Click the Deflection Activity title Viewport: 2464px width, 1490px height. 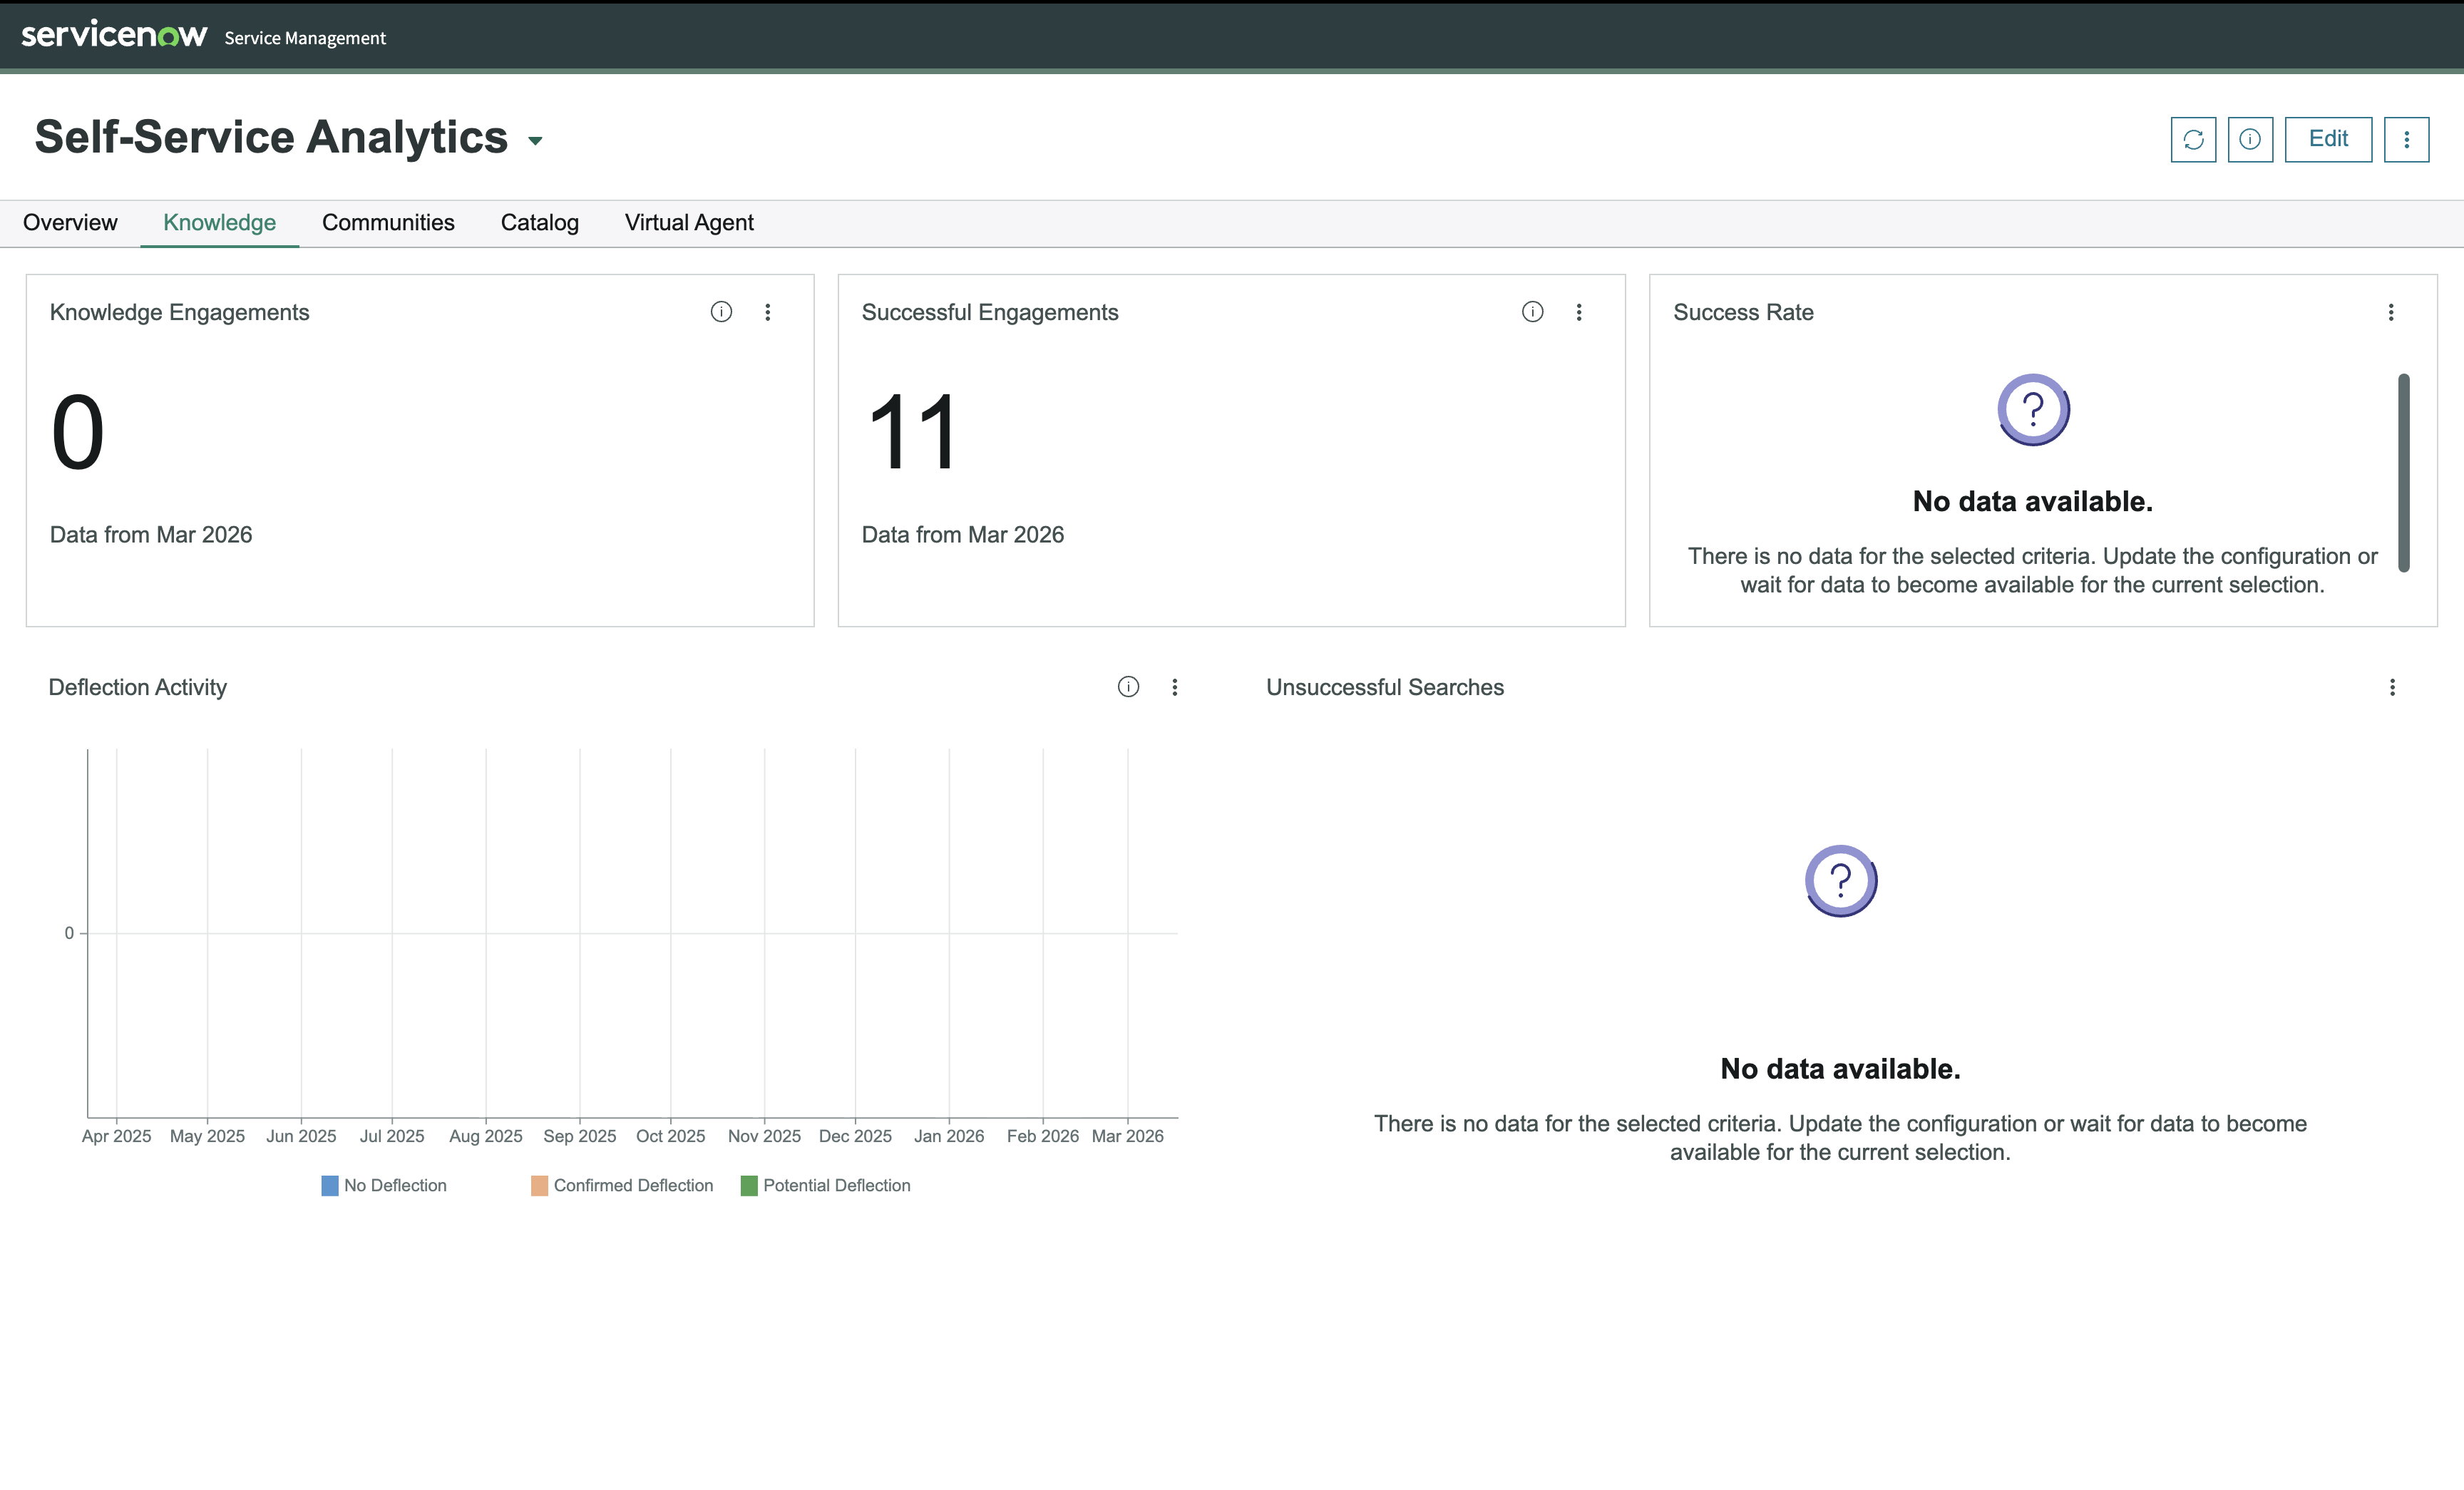(x=138, y=687)
